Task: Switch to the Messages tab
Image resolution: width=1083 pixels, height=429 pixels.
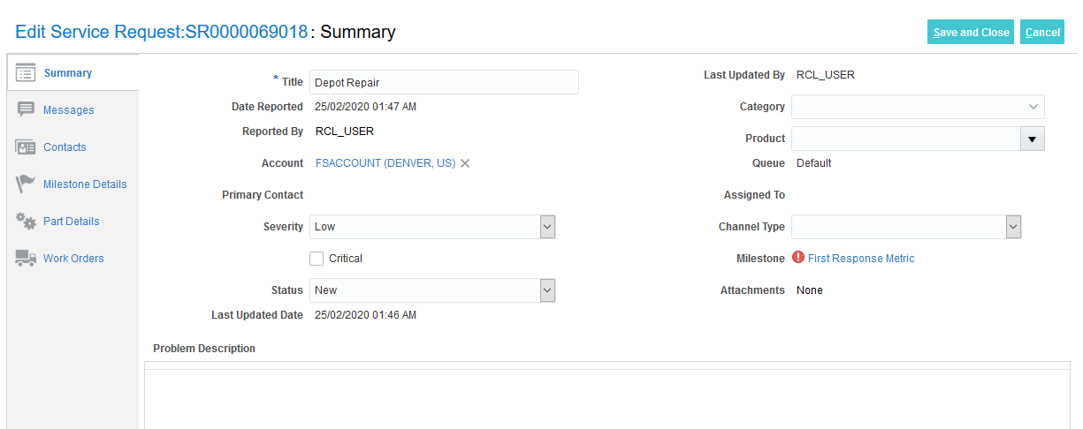Action: (68, 110)
